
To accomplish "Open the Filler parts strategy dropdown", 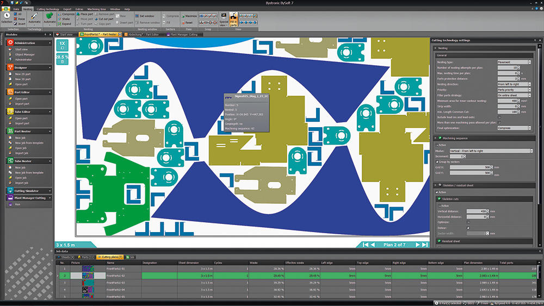I will (x=514, y=95).
